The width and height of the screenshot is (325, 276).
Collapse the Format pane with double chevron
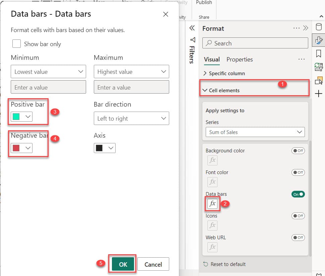pos(306,28)
